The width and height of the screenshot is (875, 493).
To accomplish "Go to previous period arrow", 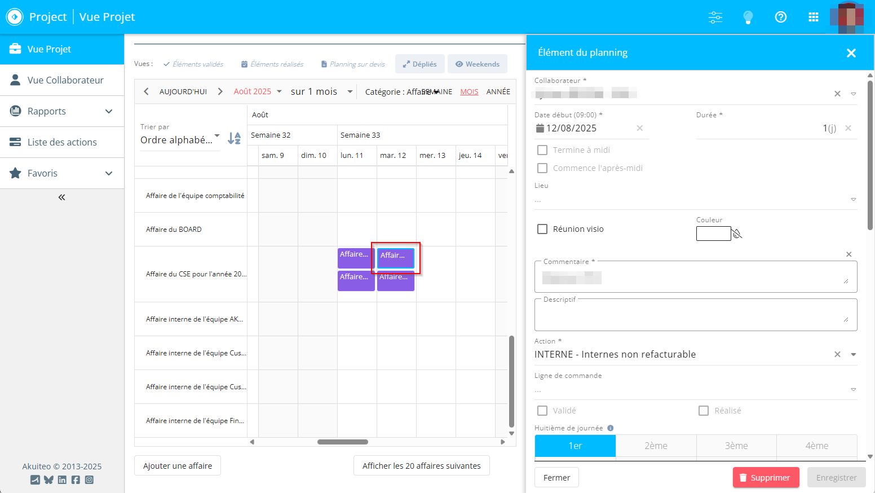I will click(x=146, y=91).
